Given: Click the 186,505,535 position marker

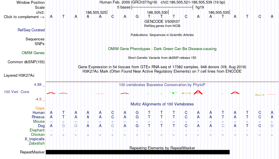Looking at the screenshot, I should coord(219,12).
